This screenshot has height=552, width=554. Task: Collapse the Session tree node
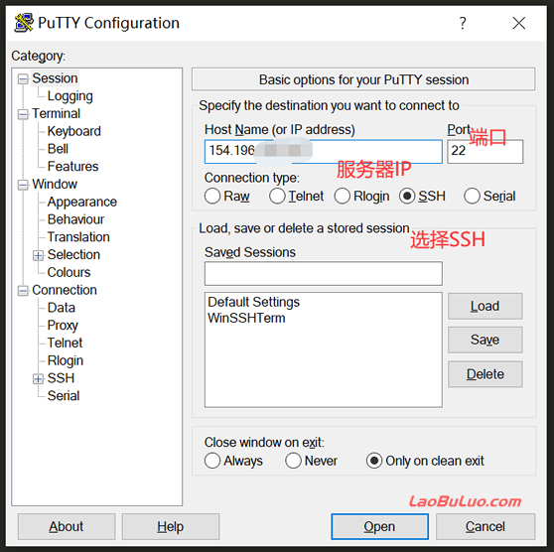point(23,78)
